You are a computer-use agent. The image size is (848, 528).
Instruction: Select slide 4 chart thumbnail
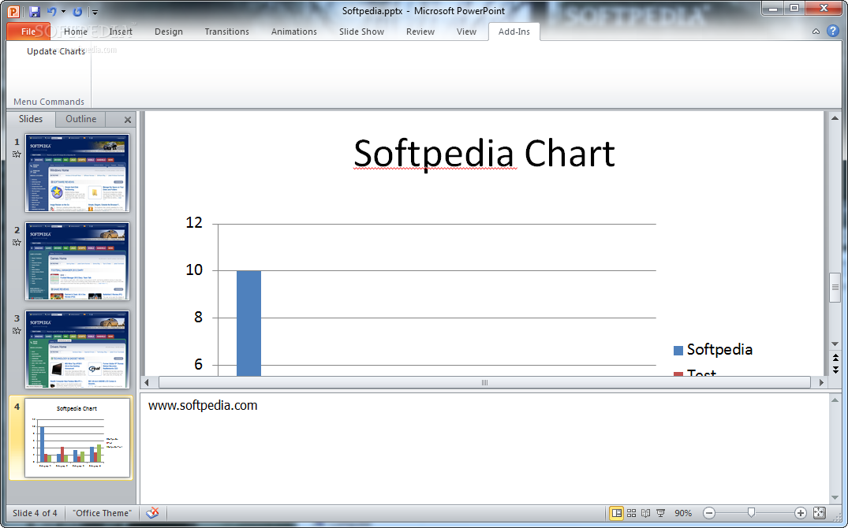77,437
